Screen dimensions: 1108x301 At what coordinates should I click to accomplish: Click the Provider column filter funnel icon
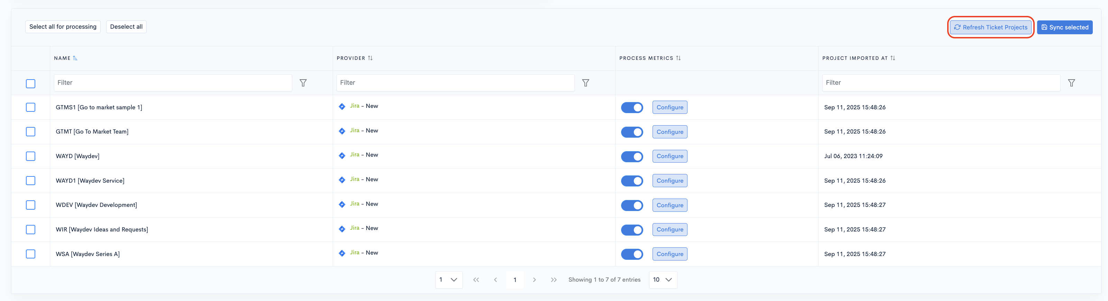[585, 83]
